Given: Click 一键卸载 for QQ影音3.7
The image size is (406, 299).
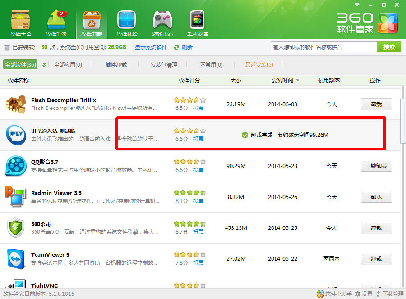Looking at the screenshot, I should coord(376,166).
